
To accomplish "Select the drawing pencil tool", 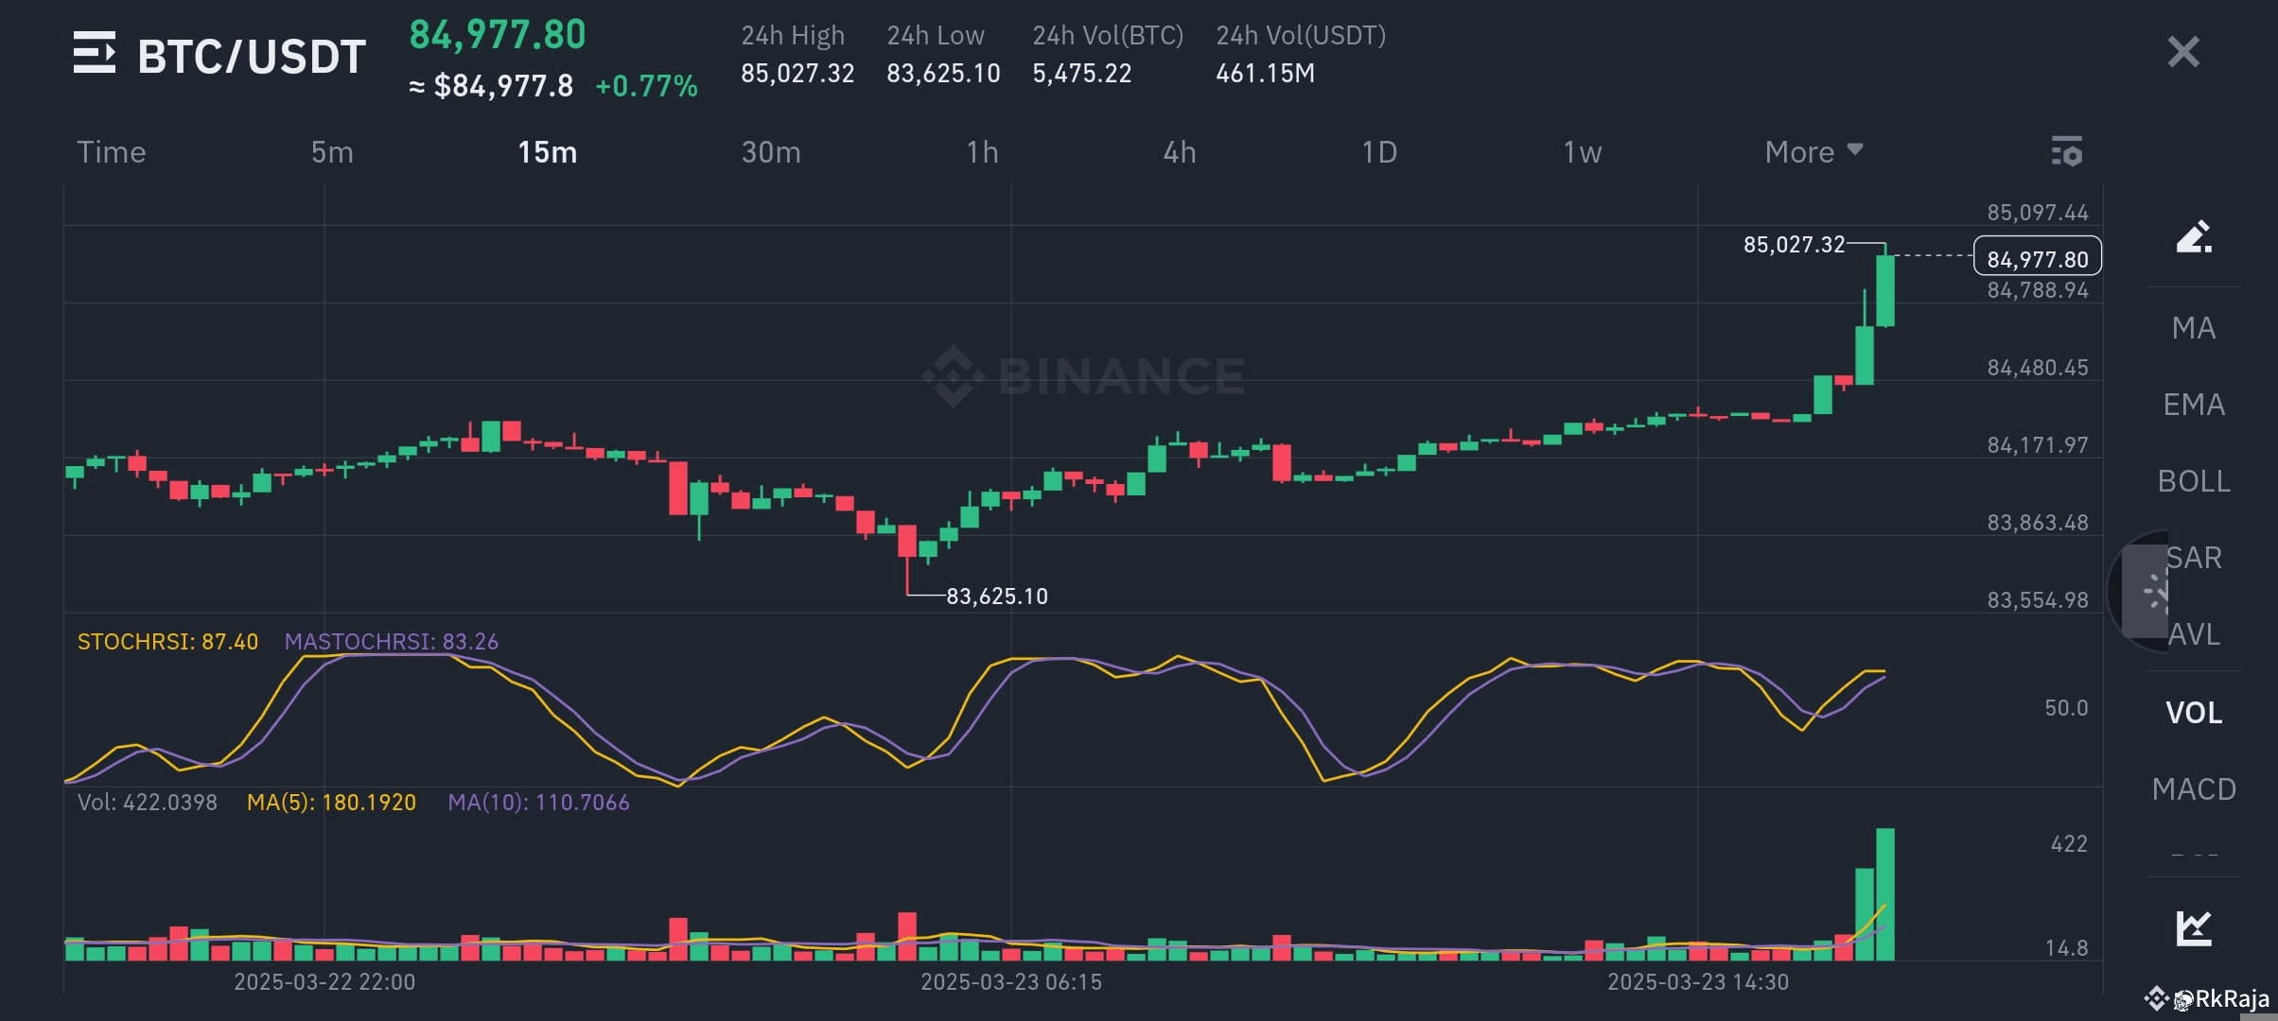I will [2194, 236].
